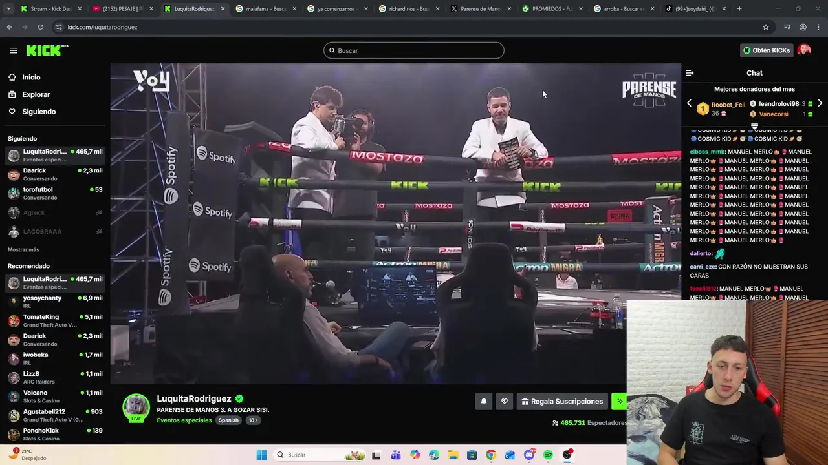
Task: Click carri_eze username in chat
Action: click(x=703, y=267)
